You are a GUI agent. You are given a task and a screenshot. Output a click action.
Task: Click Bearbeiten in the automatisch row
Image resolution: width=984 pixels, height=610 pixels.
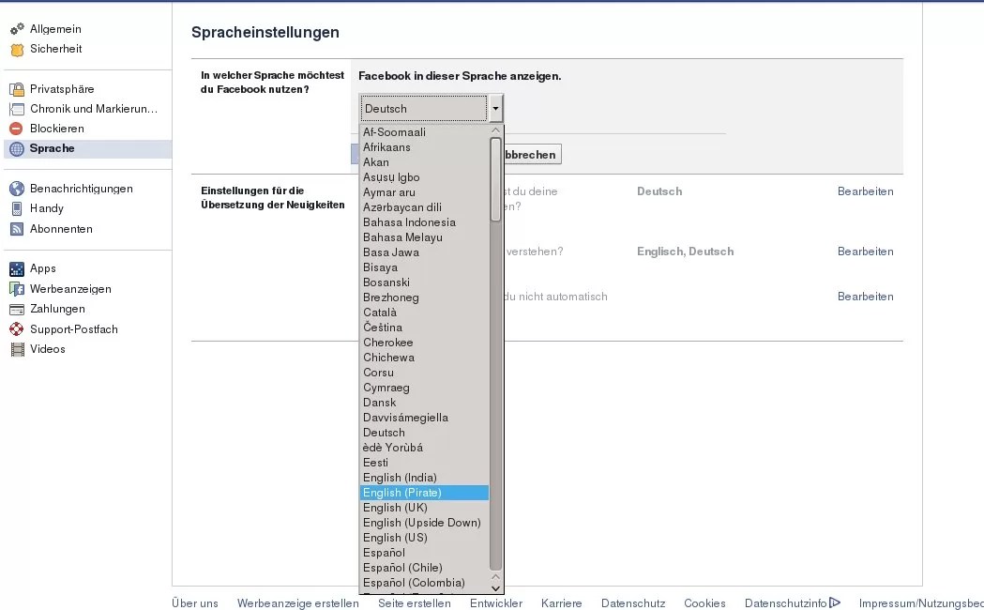(x=866, y=297)
